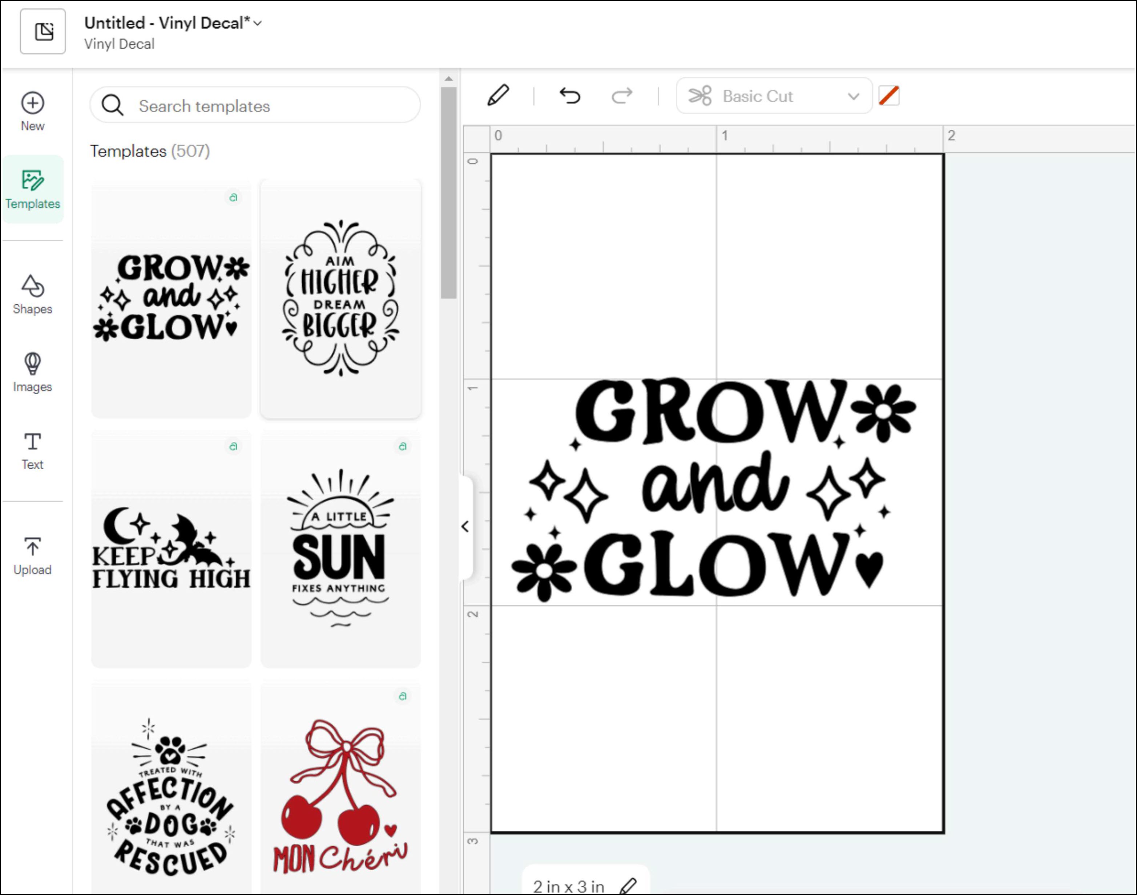
Task: Click the pencil edit icon in toolbar
Action: [497, 96]
